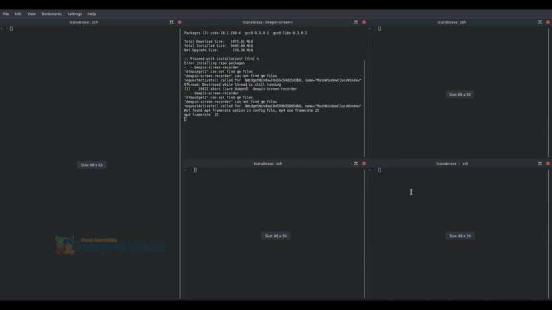Open the File menu
This screenshot has width=552, height=310.
tap(5, 14)
